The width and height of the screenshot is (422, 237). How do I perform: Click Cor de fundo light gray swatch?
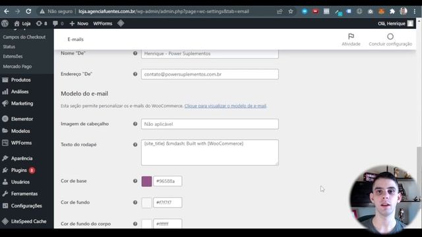(146, 202)
